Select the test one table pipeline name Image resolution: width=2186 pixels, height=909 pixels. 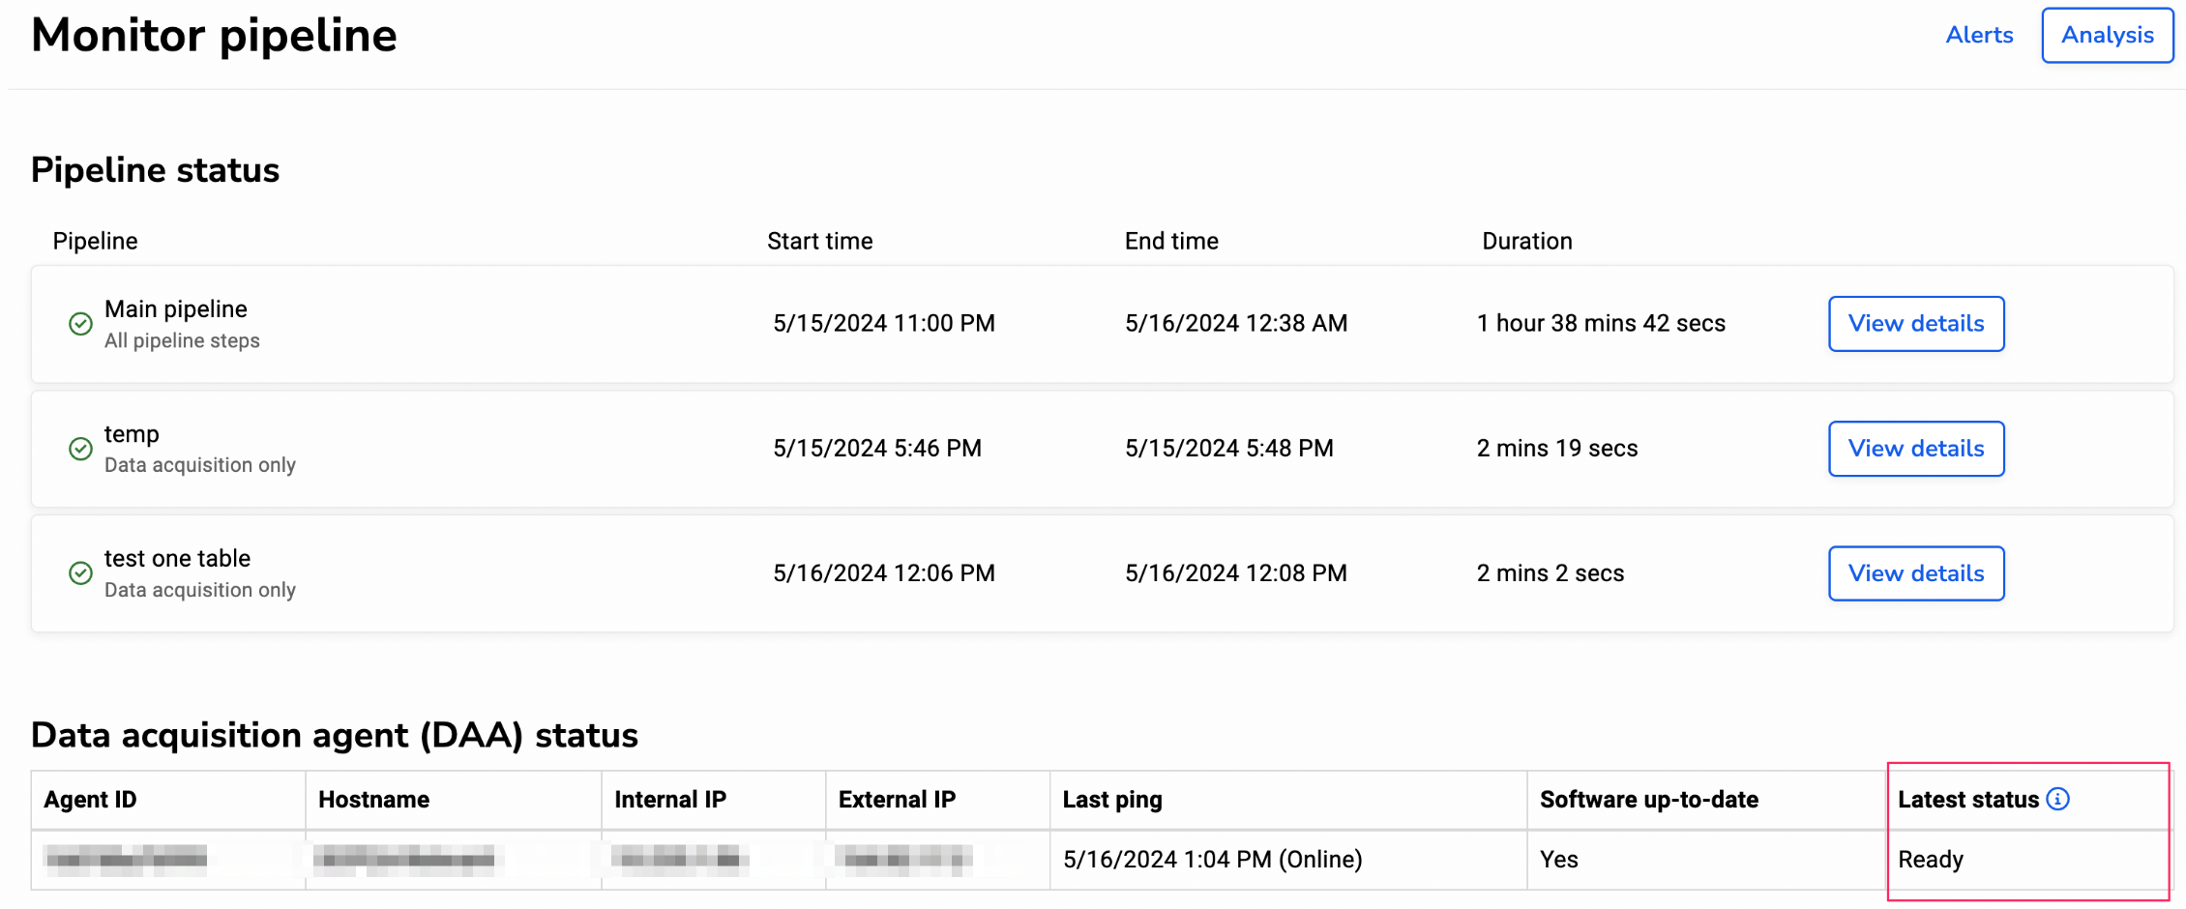click(x=177, y=558)
